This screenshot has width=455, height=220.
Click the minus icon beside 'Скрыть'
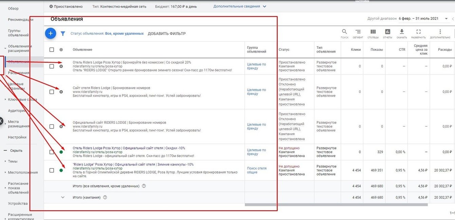pos(5,151)
